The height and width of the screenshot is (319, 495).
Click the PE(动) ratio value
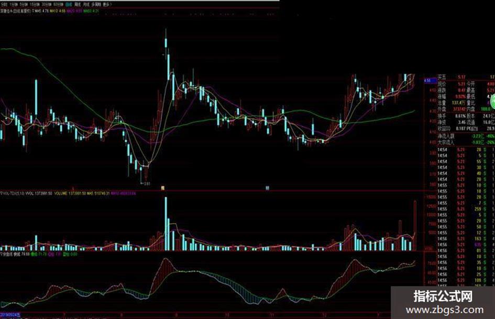point(490,128)
